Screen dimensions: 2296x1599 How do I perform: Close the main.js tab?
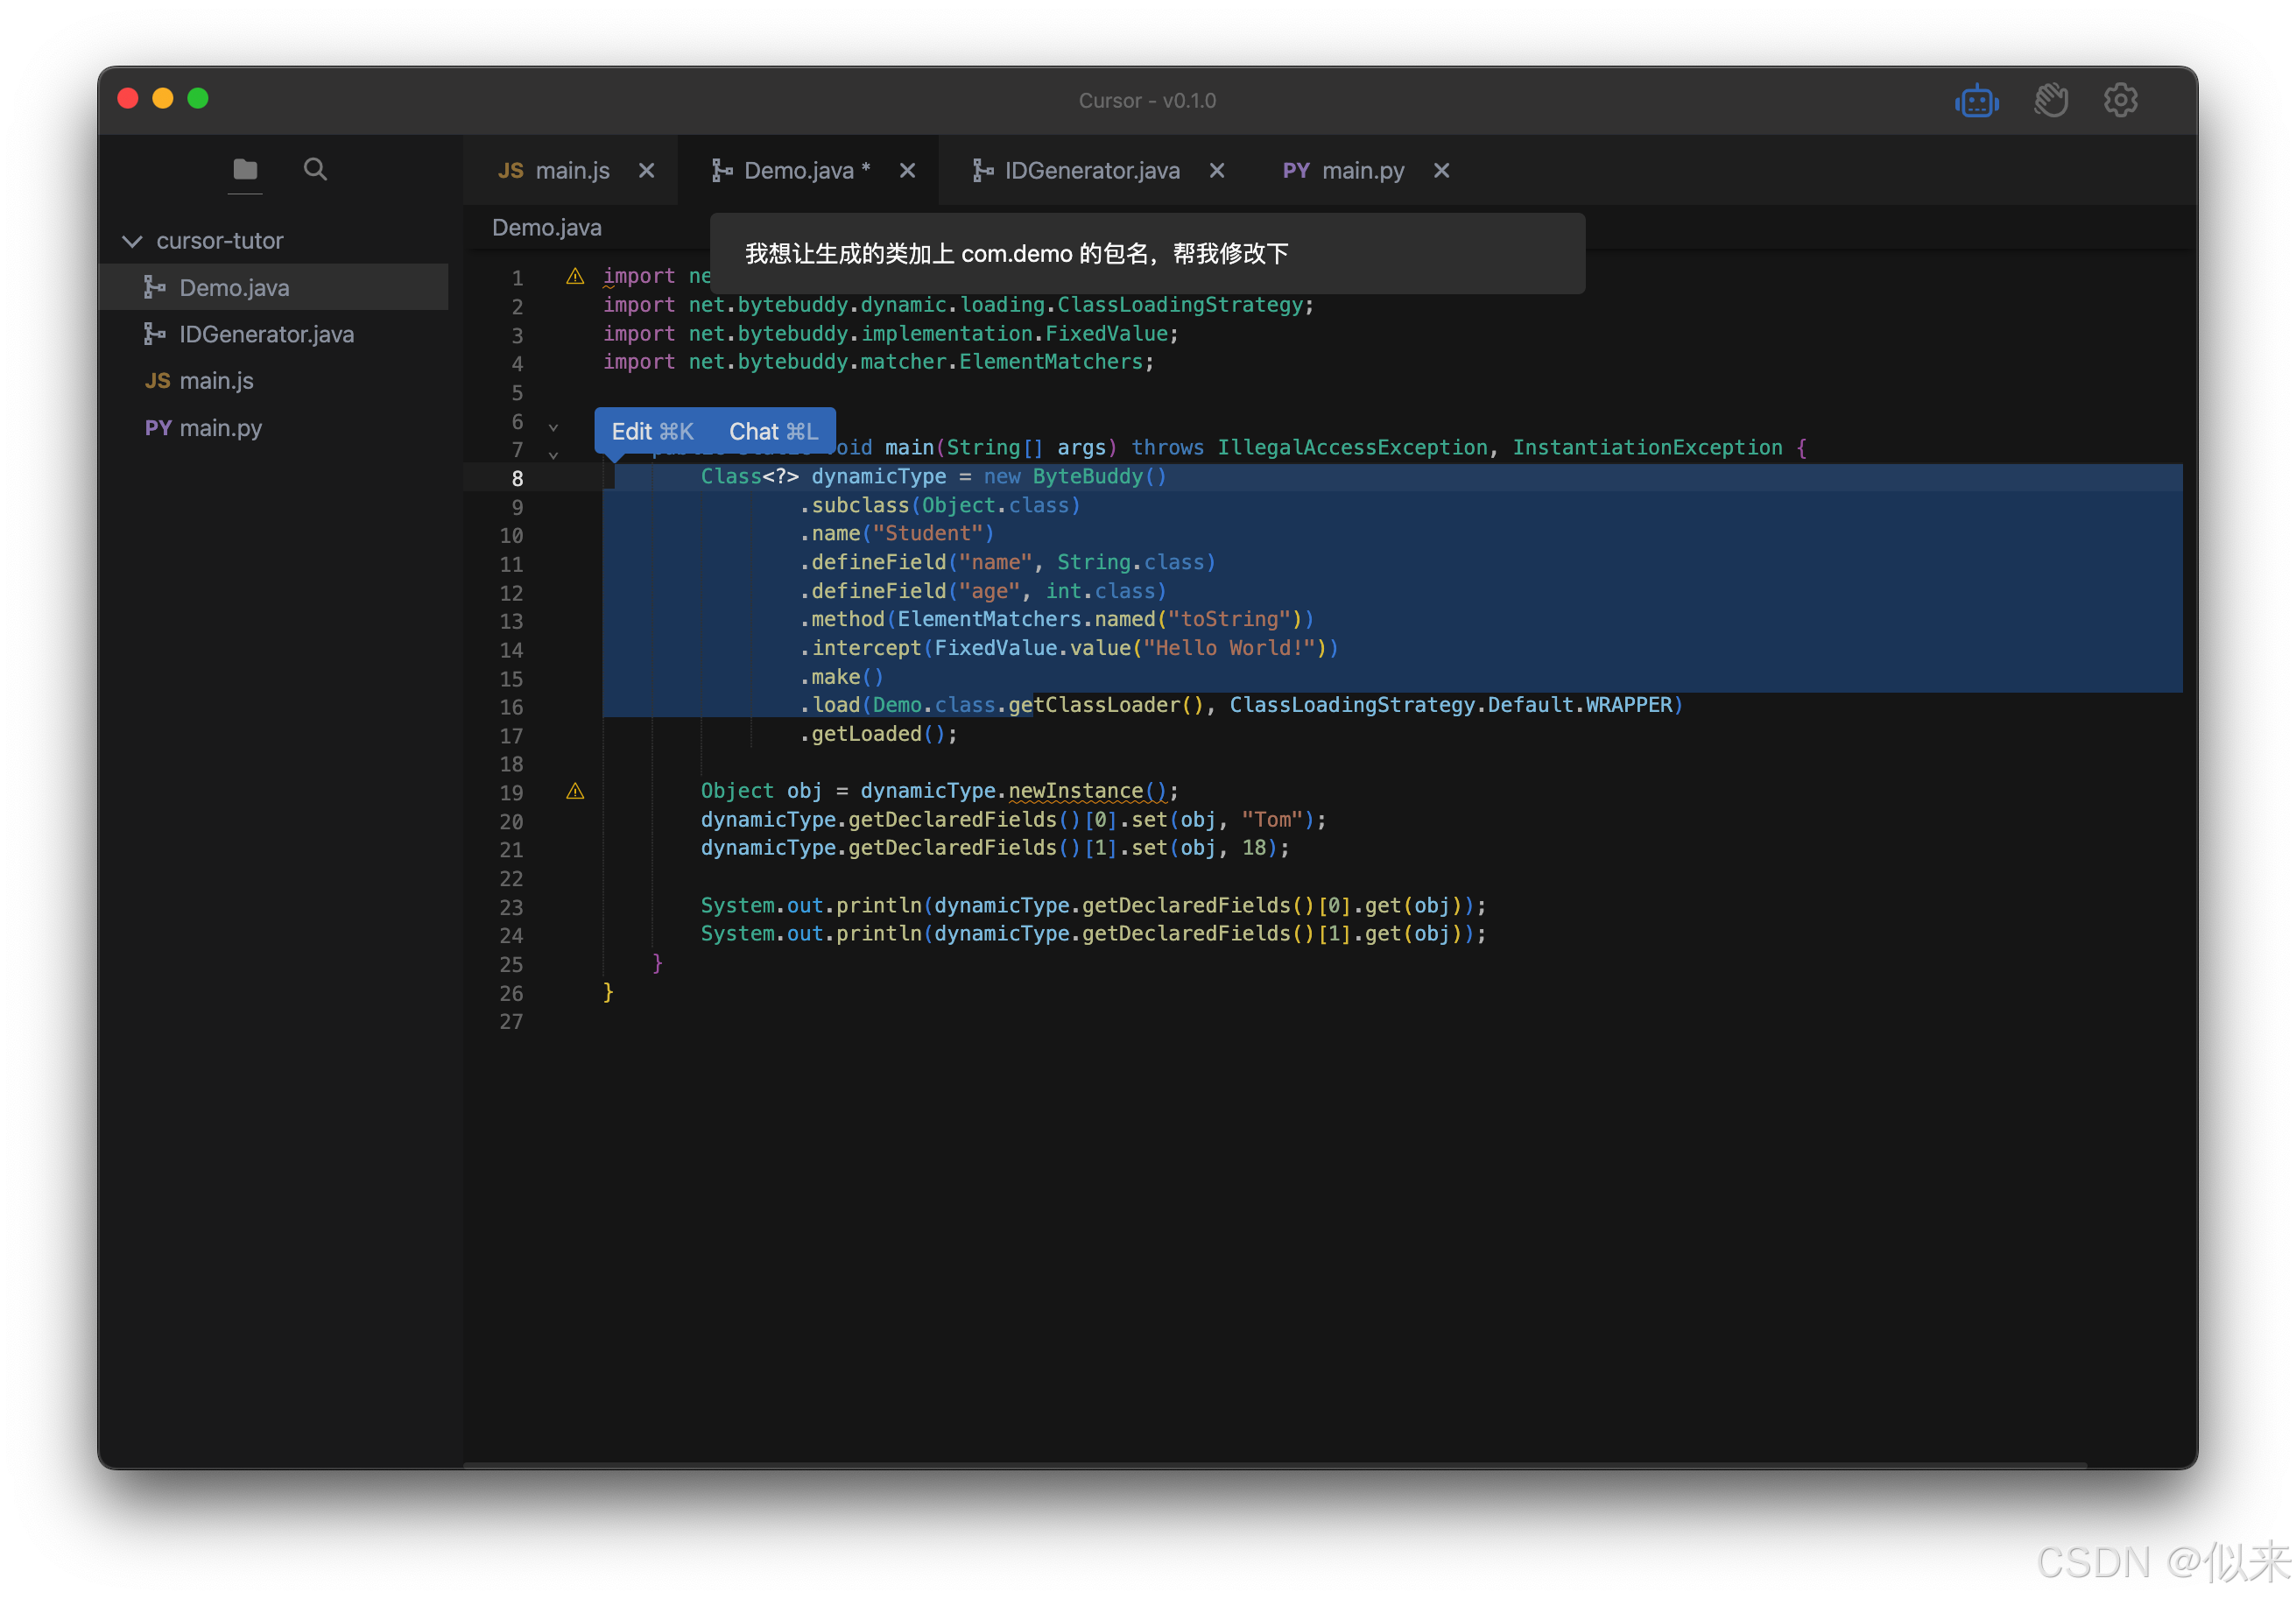point(647,171)
